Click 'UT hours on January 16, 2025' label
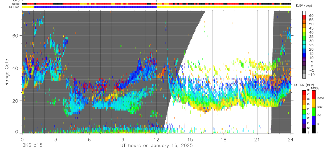This screenshot has height=151, width=327. 156,146
